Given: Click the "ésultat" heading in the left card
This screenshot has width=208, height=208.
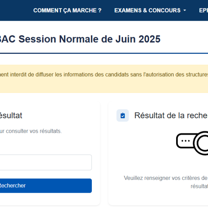Looking at the screenshot, I should point(11,115).
